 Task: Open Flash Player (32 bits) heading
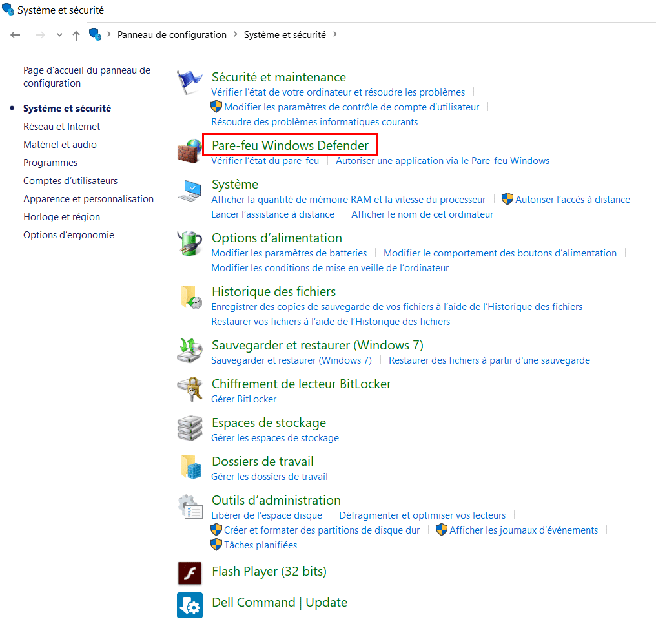269,572
